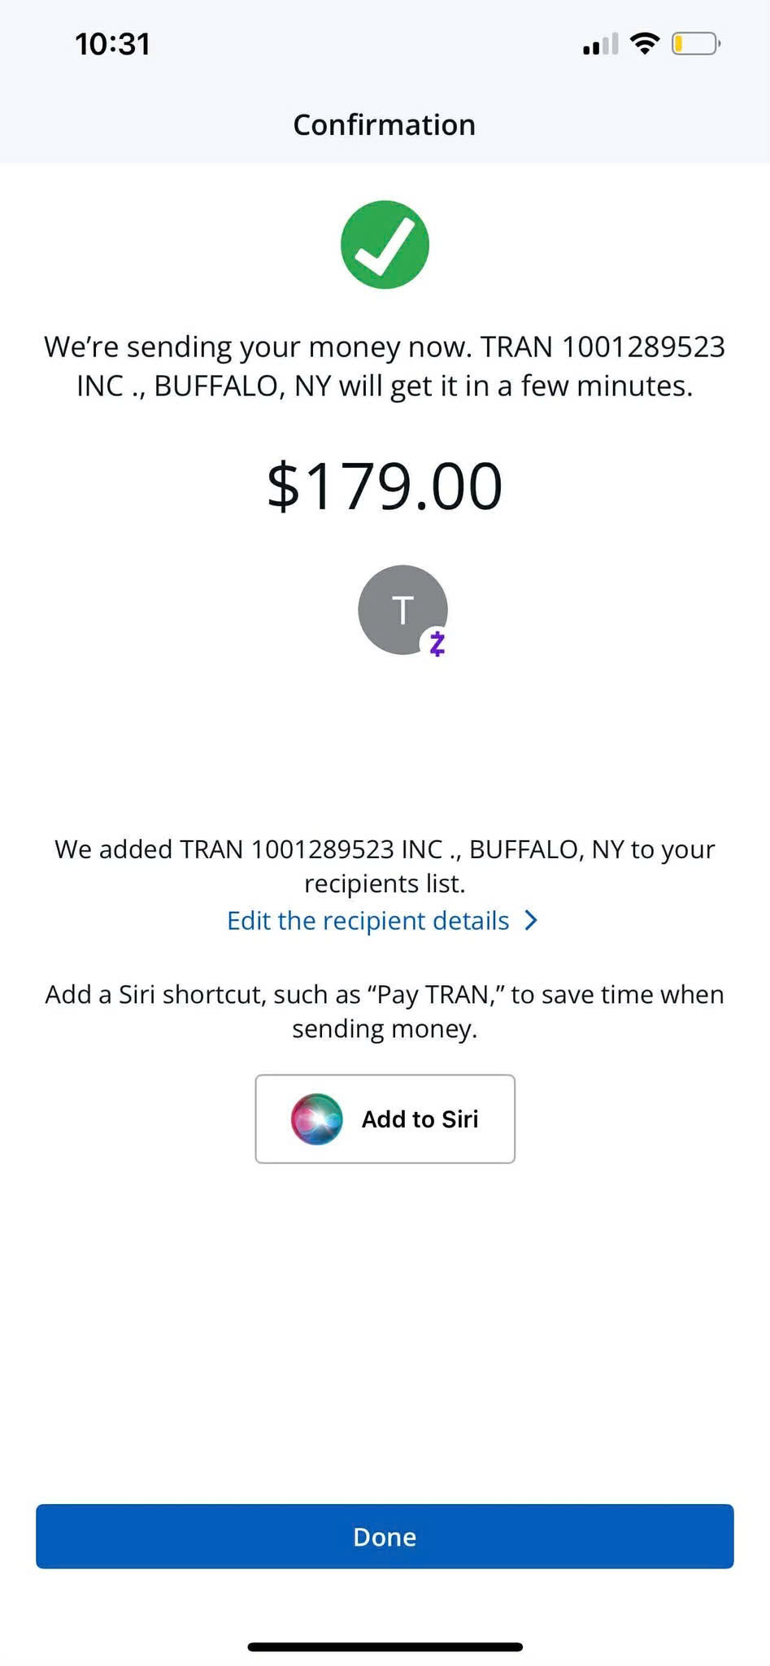Tap the Siri orb icon
Image resolution: width=770 pixels, height=1666 pixels.
click(x=317, y=1119)
